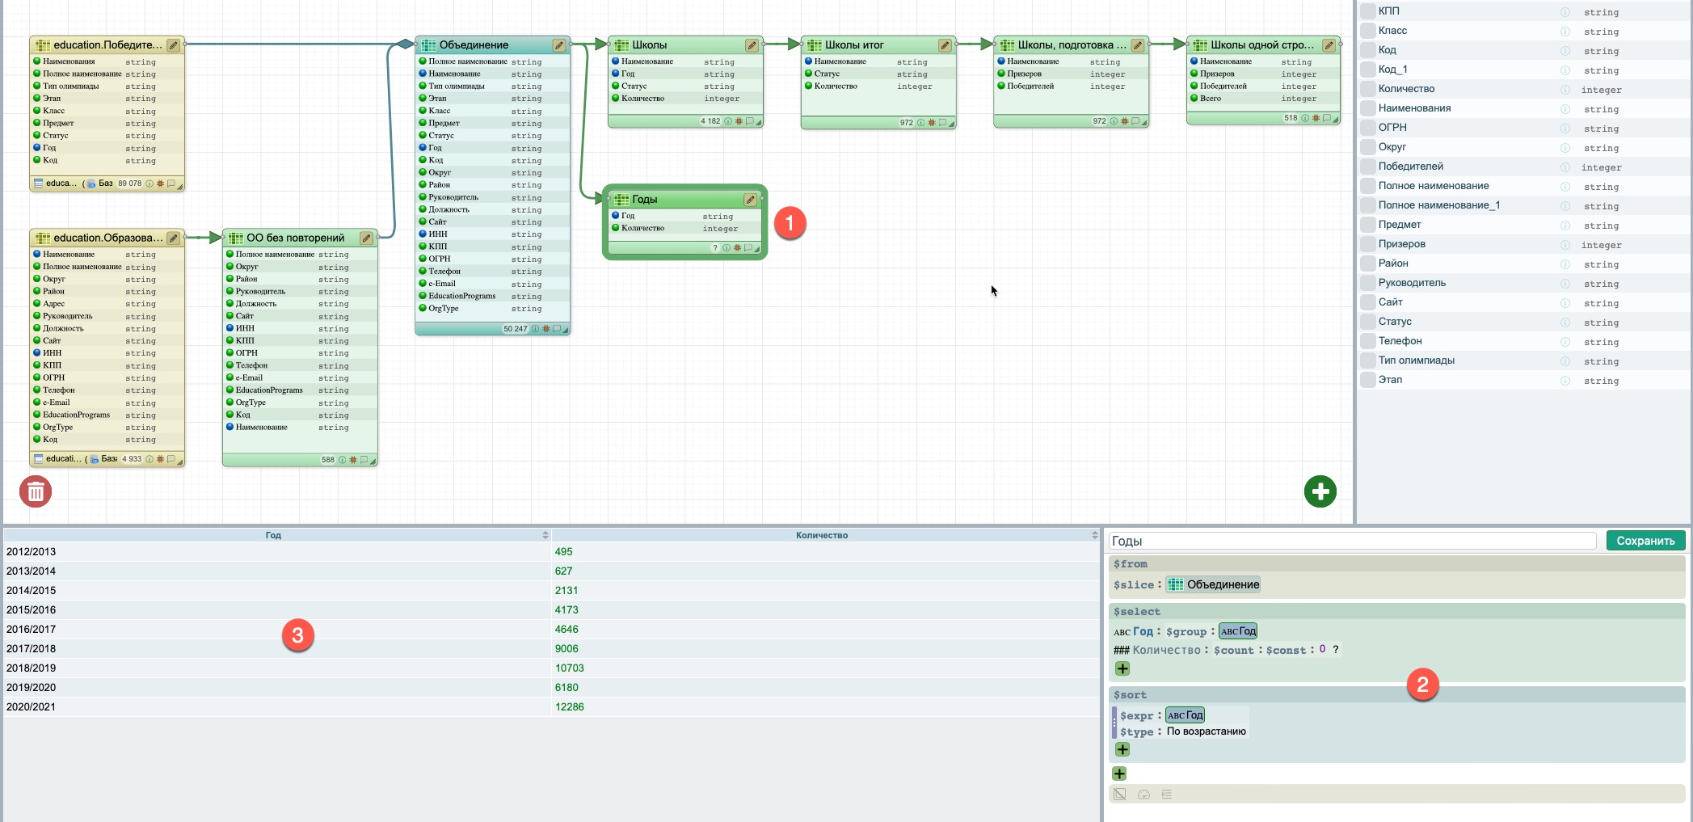The image size is (1693, 822).
Task: Click the bug icon in ОО без повторений footer
Action: [x=353, y=460]
